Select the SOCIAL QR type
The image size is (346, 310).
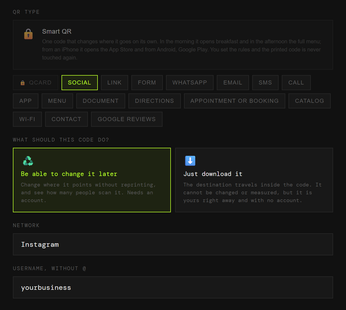pyautogui.click(x=80, y=83)
